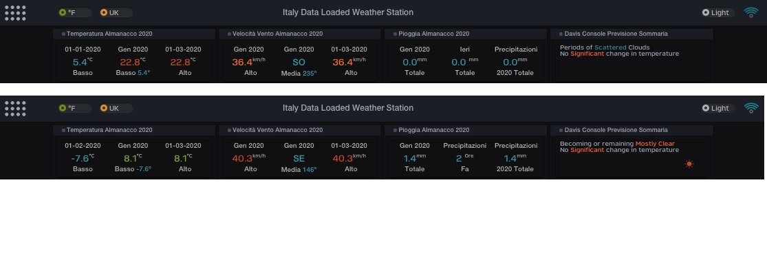This screenshot has height=275, width=767.
Task: Open top Temperatura Almanacco 2020 panel header
Action: [x=109, y=33]
